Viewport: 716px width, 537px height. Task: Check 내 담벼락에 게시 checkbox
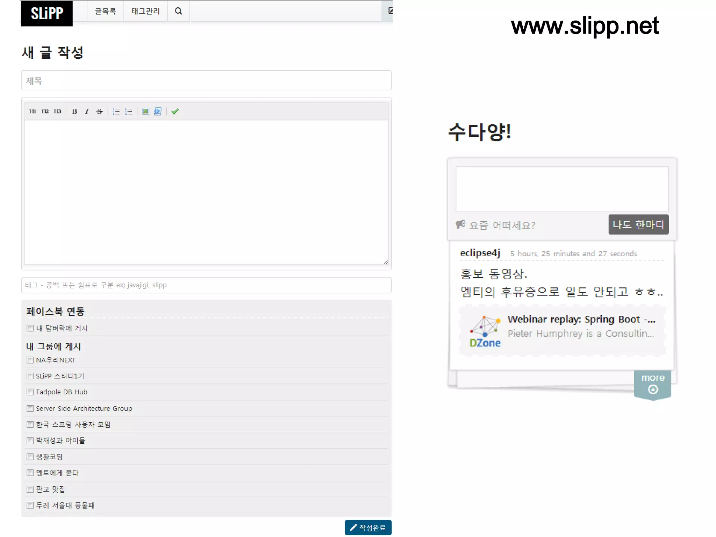[30, 328]
